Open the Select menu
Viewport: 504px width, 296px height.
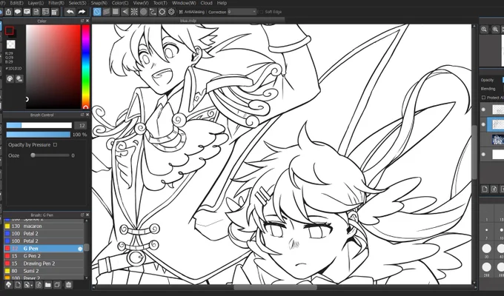[78, 3]
